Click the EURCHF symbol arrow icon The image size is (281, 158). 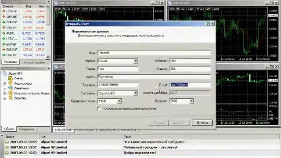coord(4,50)
